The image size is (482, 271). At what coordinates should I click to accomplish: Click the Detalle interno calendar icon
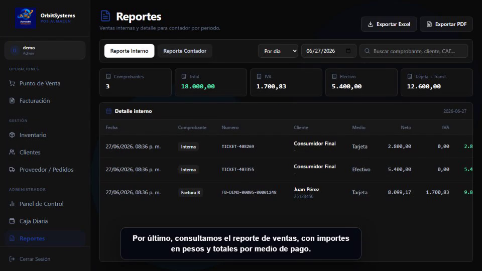pyautogui.click(x=108, y=111)
